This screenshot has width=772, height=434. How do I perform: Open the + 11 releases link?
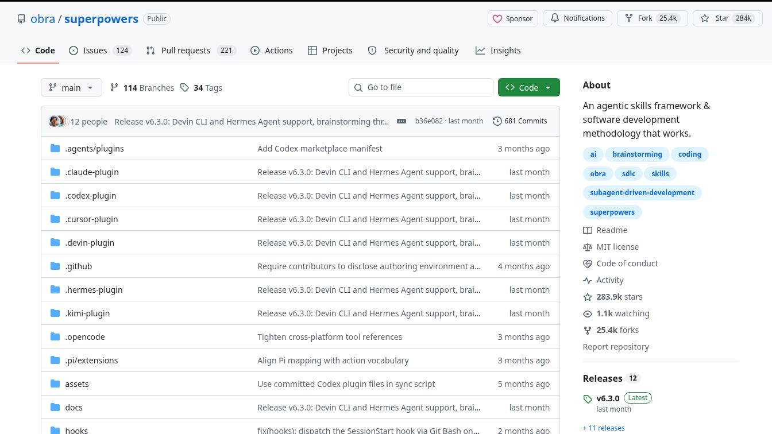coord(604,428)
